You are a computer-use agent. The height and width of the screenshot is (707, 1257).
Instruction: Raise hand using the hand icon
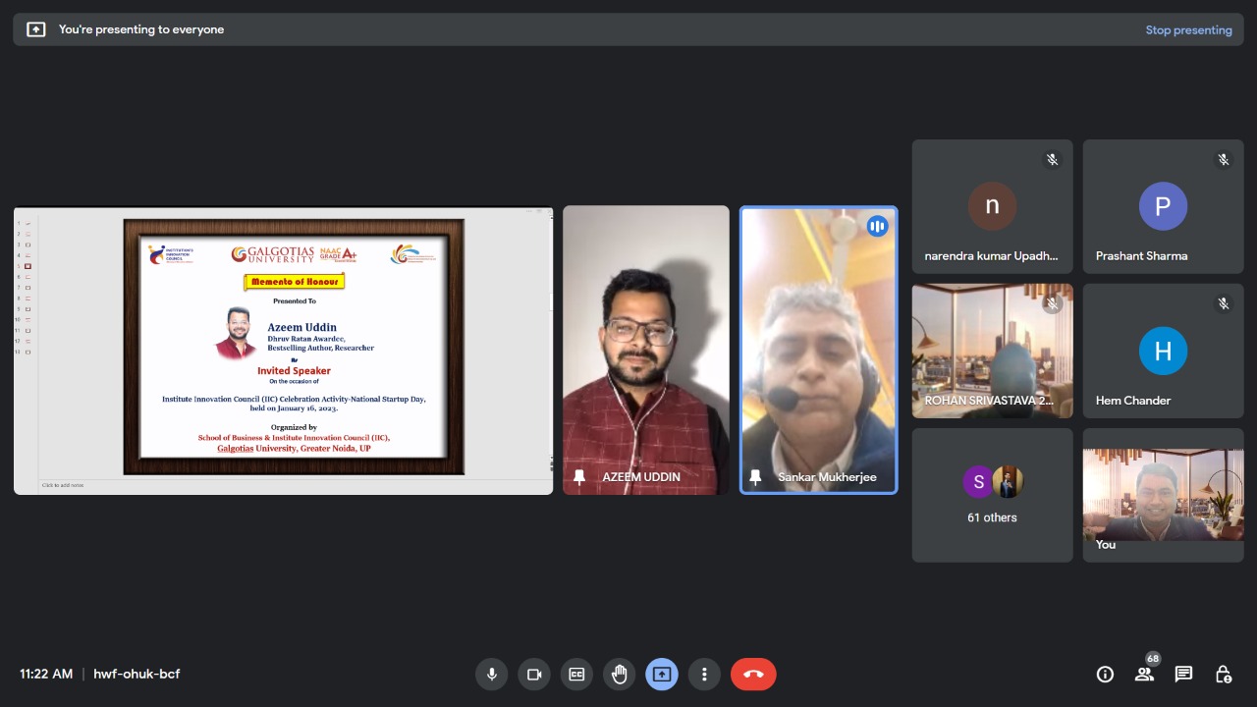point(619,675)
